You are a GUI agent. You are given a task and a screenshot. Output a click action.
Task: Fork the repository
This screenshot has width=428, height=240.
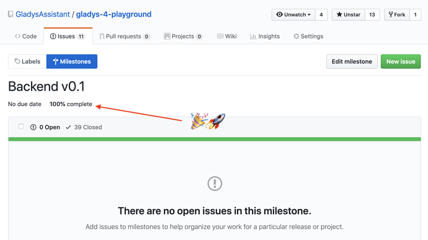click(x=397, y=15)
